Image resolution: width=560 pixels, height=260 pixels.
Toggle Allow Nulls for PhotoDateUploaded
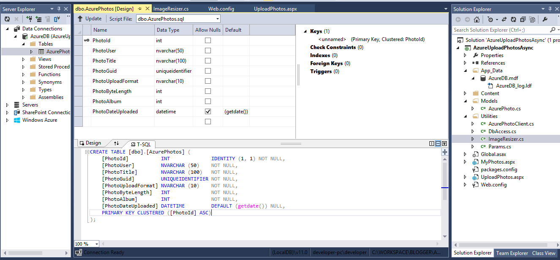pos(208,112)
